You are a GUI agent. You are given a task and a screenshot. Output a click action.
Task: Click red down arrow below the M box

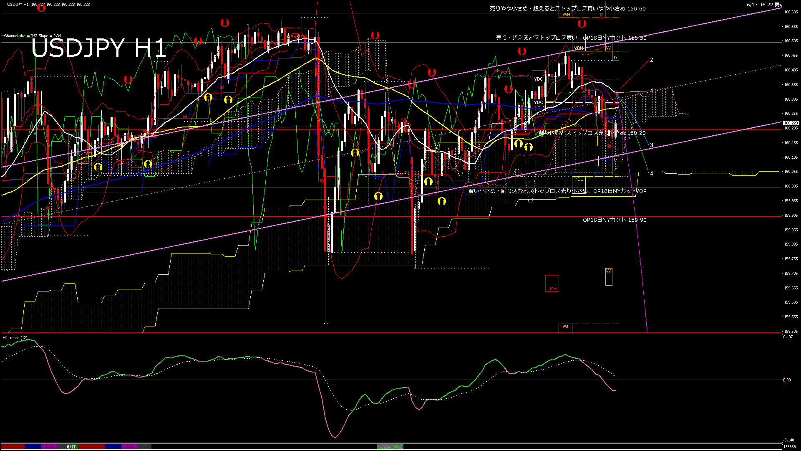point(582,23)
